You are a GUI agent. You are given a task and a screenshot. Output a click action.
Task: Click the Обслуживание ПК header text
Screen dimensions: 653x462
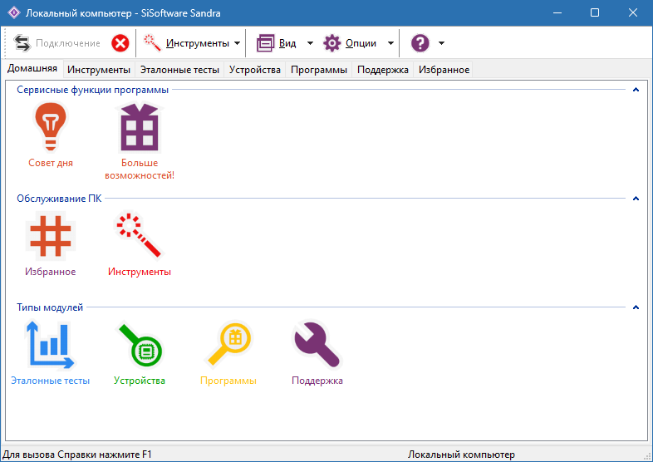point(59,199)
